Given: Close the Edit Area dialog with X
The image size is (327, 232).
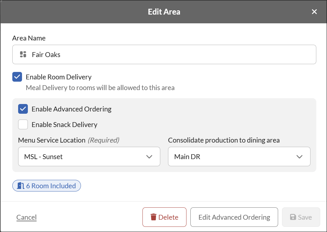Looking at the screenshot, I should (314, 12).
